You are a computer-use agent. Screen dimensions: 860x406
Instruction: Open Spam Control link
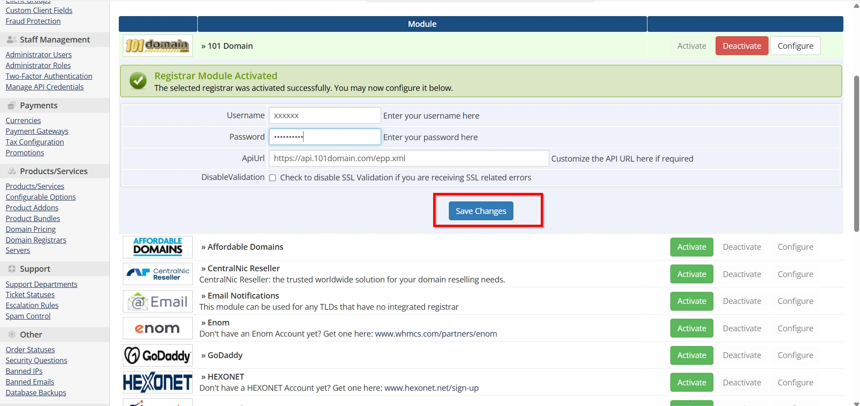click(28, 316)
